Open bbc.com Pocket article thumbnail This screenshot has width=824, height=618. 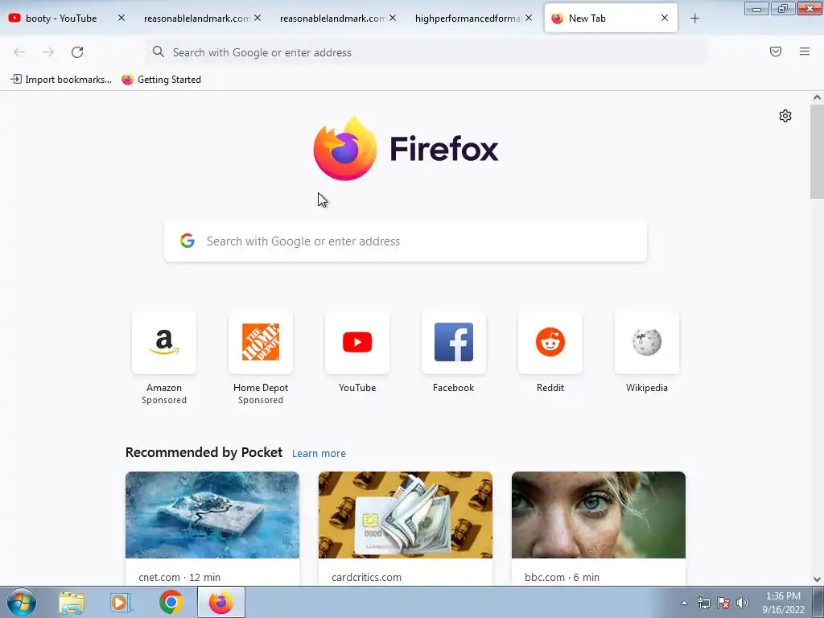[599, 514]
